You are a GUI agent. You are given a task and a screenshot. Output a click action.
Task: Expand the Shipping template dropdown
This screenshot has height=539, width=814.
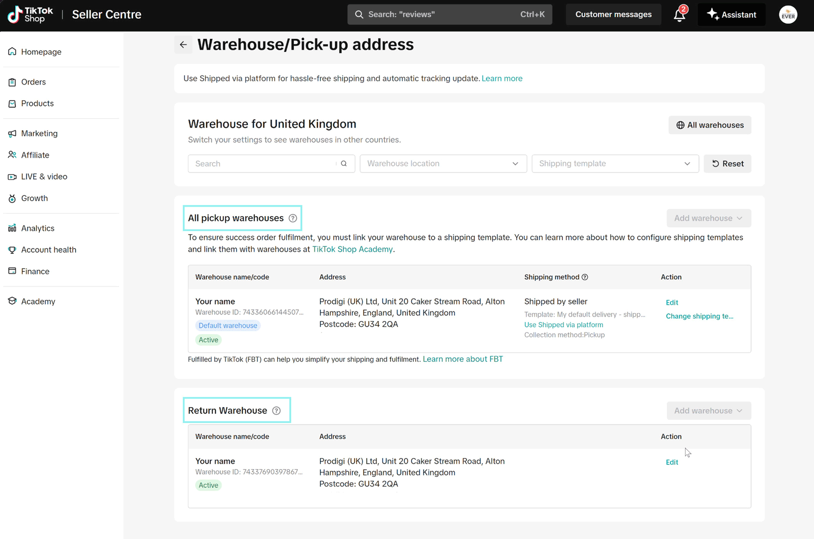pos(615,163)
